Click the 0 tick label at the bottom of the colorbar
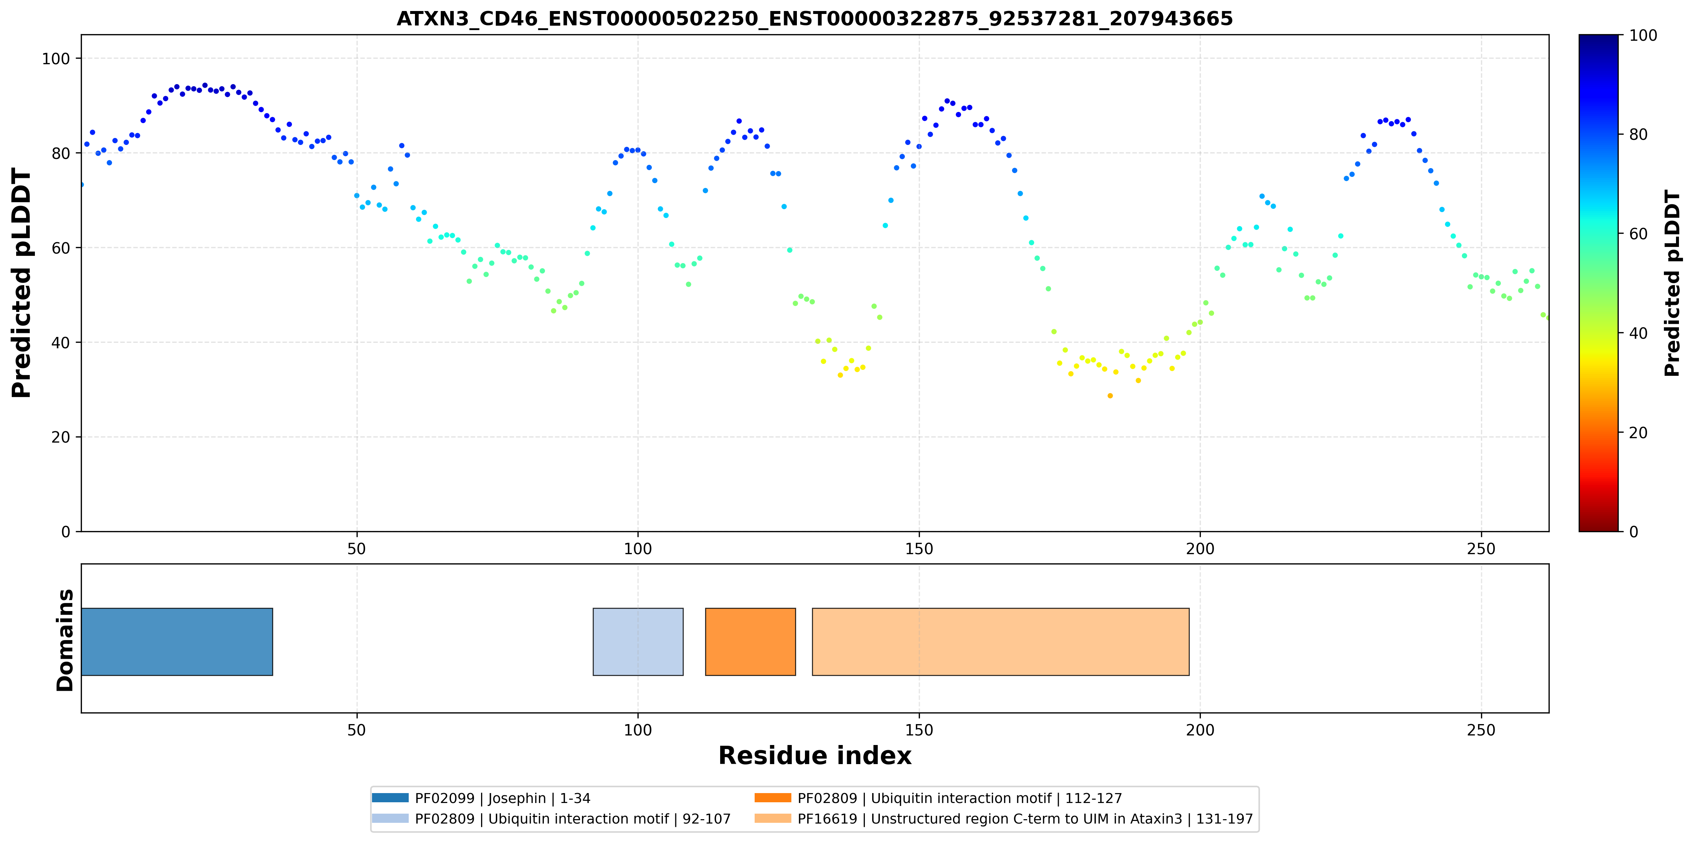Screen dimensions: 1694x843 1633,531
